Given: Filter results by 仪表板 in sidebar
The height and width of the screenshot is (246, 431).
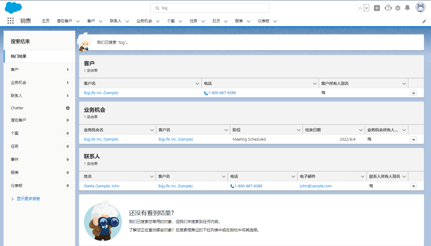Looking at the screenshot, I should (x=39, y=186).
